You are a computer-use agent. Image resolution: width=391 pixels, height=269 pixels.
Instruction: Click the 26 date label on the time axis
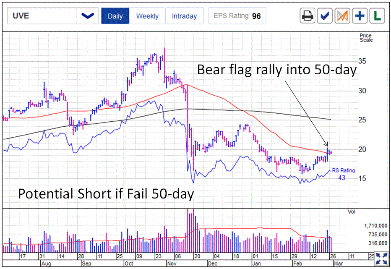[333, 256]
